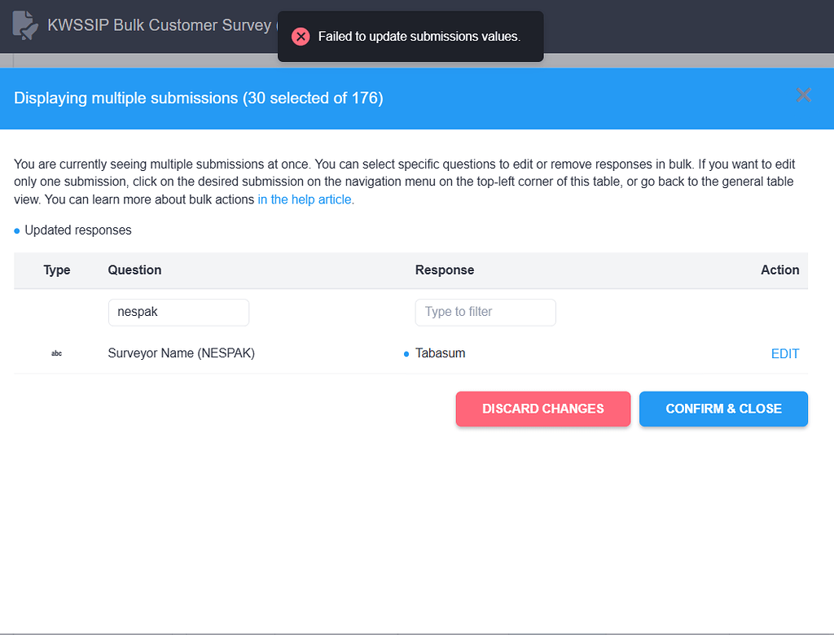Click the survey project icon in the header
The image size is (834, 635).
(24, 25)
